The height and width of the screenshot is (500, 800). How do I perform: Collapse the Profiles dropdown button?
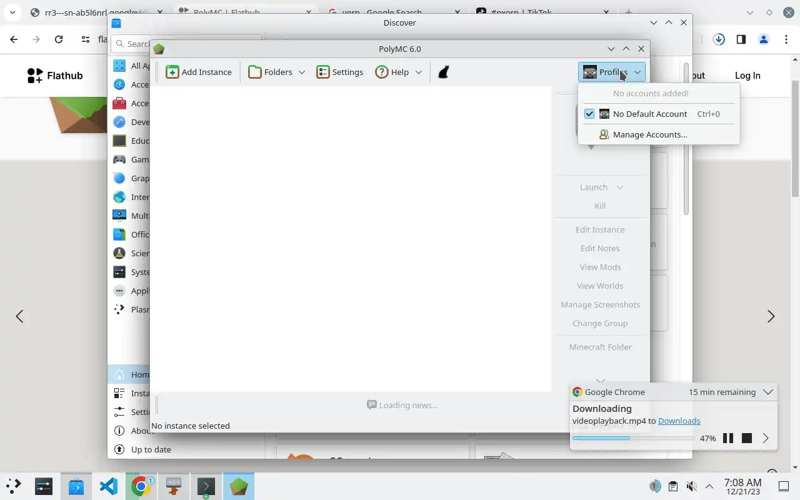point(612,72)
